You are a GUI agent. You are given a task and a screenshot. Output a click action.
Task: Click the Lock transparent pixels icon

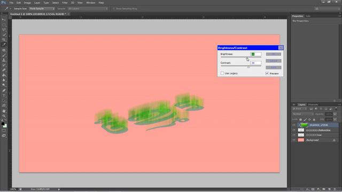point(300,119)
